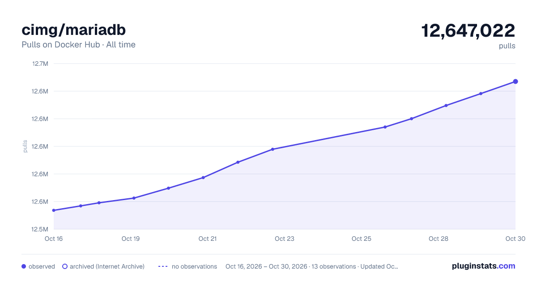537x282 pixels.
Task: Click the 'no observations' legend label
Action: pyautogui.click(x=194, y=266)
